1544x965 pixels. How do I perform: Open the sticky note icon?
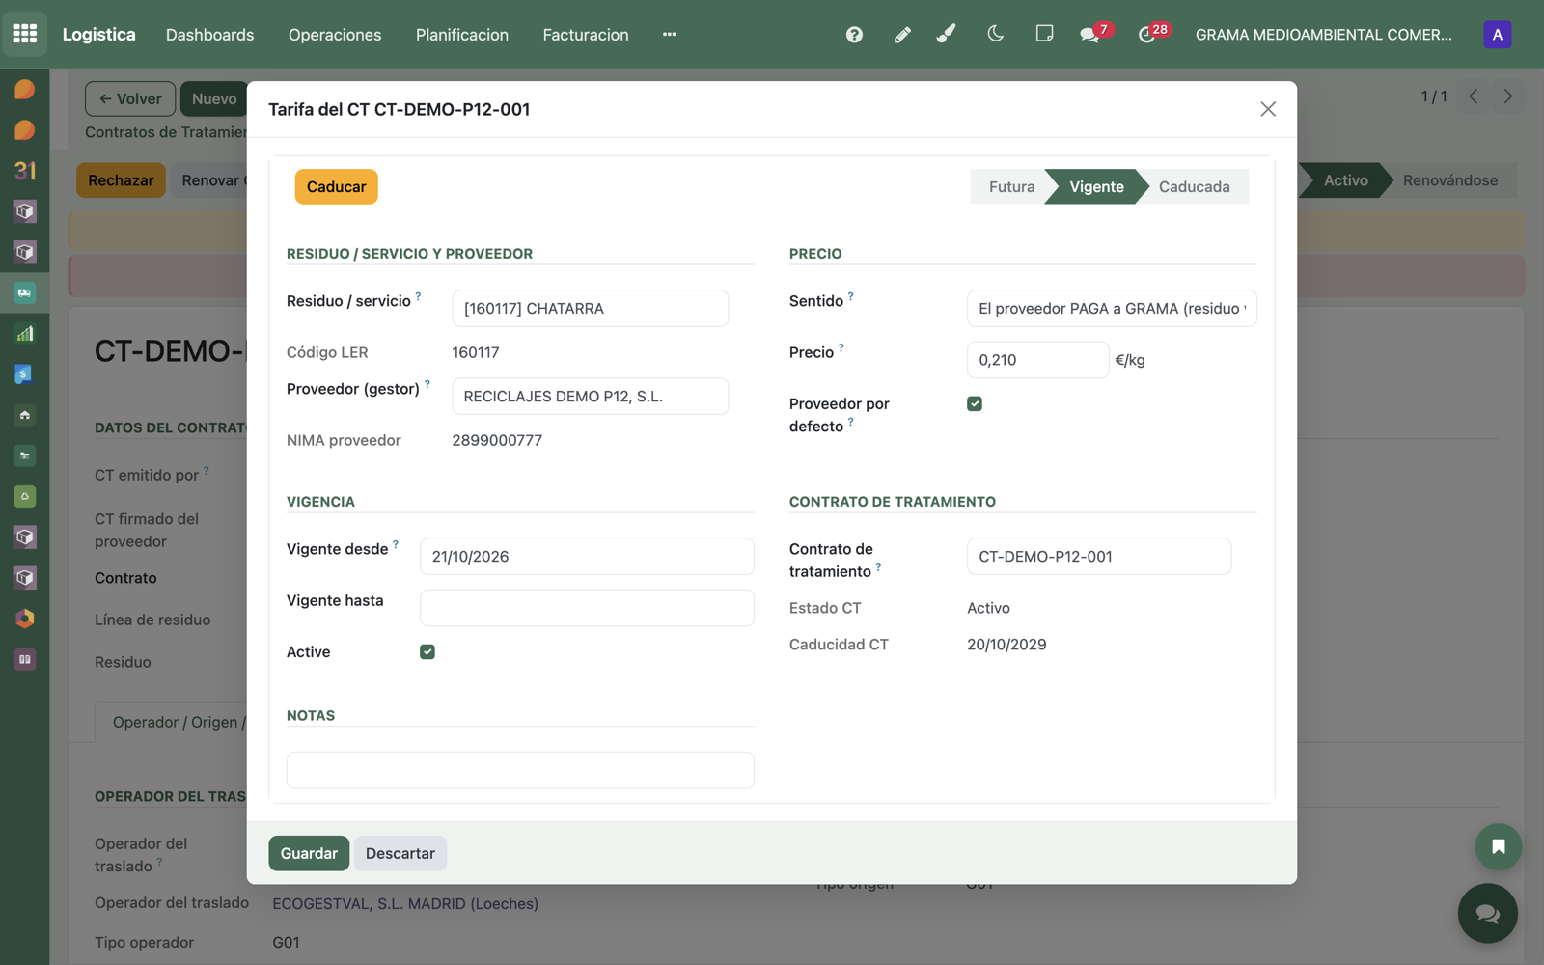[1044, 34]
